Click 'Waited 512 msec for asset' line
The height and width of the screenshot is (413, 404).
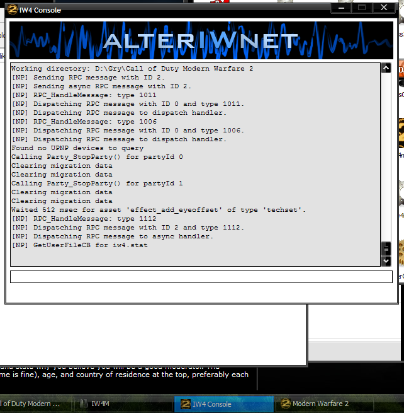click(159, 210)
